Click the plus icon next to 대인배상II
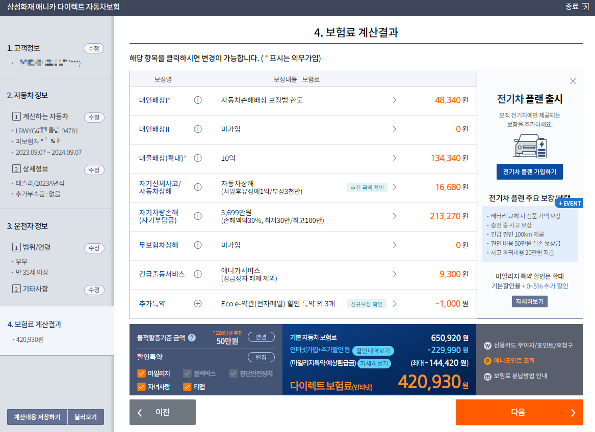The height and width of the screenshot is (432, 595). click(198, 129)
